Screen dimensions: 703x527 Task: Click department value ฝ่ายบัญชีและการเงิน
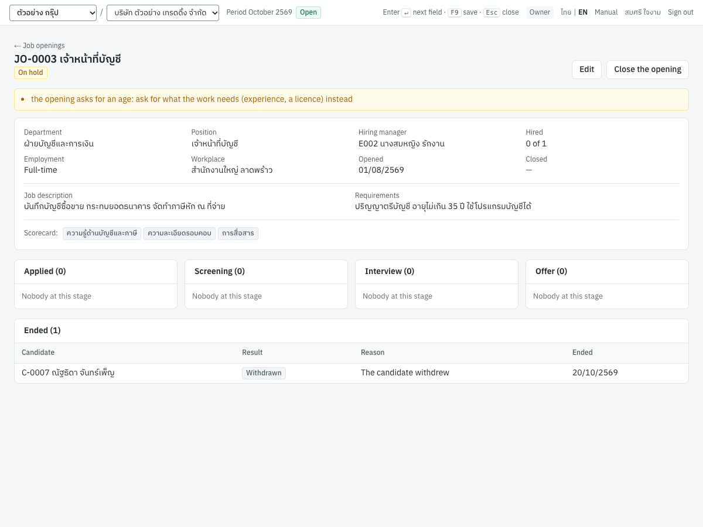59,143
